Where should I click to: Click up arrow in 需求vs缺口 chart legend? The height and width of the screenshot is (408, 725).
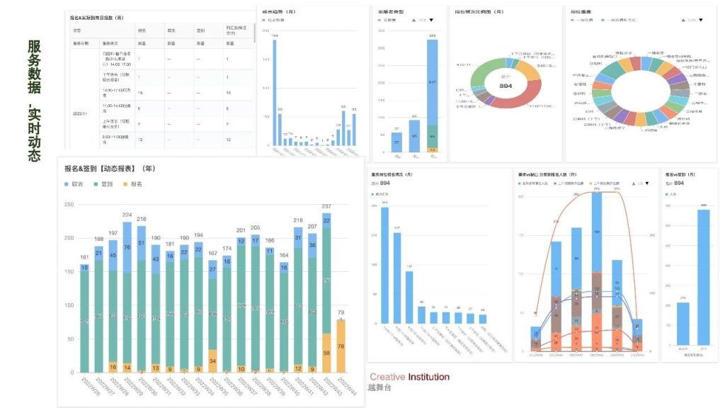coord(632,183)
